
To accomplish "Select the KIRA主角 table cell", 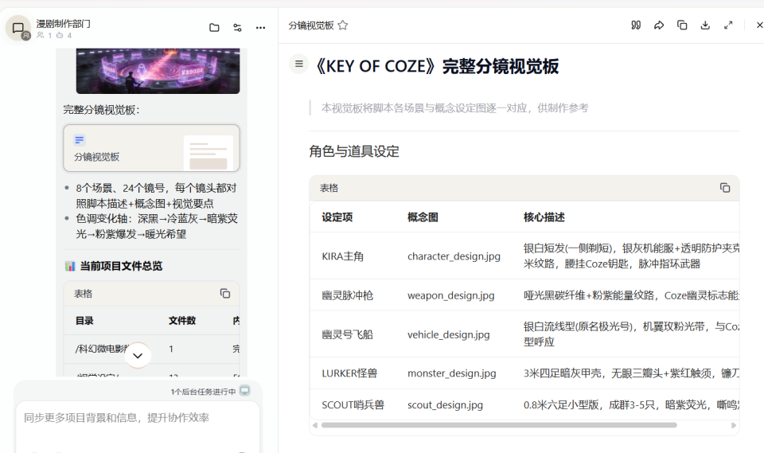I will [x=342, y=256].
